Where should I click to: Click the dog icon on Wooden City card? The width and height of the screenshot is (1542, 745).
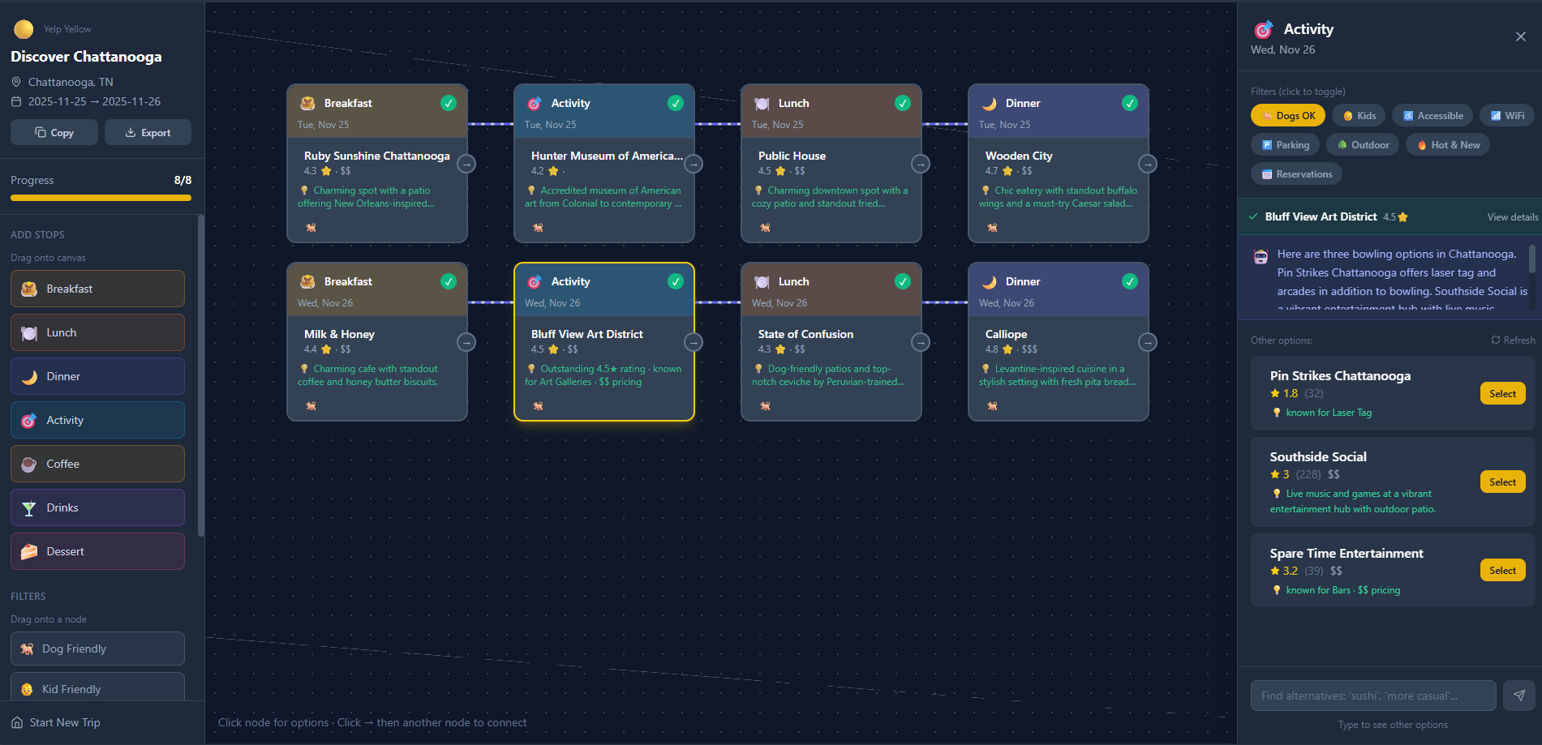click(992, 228)
